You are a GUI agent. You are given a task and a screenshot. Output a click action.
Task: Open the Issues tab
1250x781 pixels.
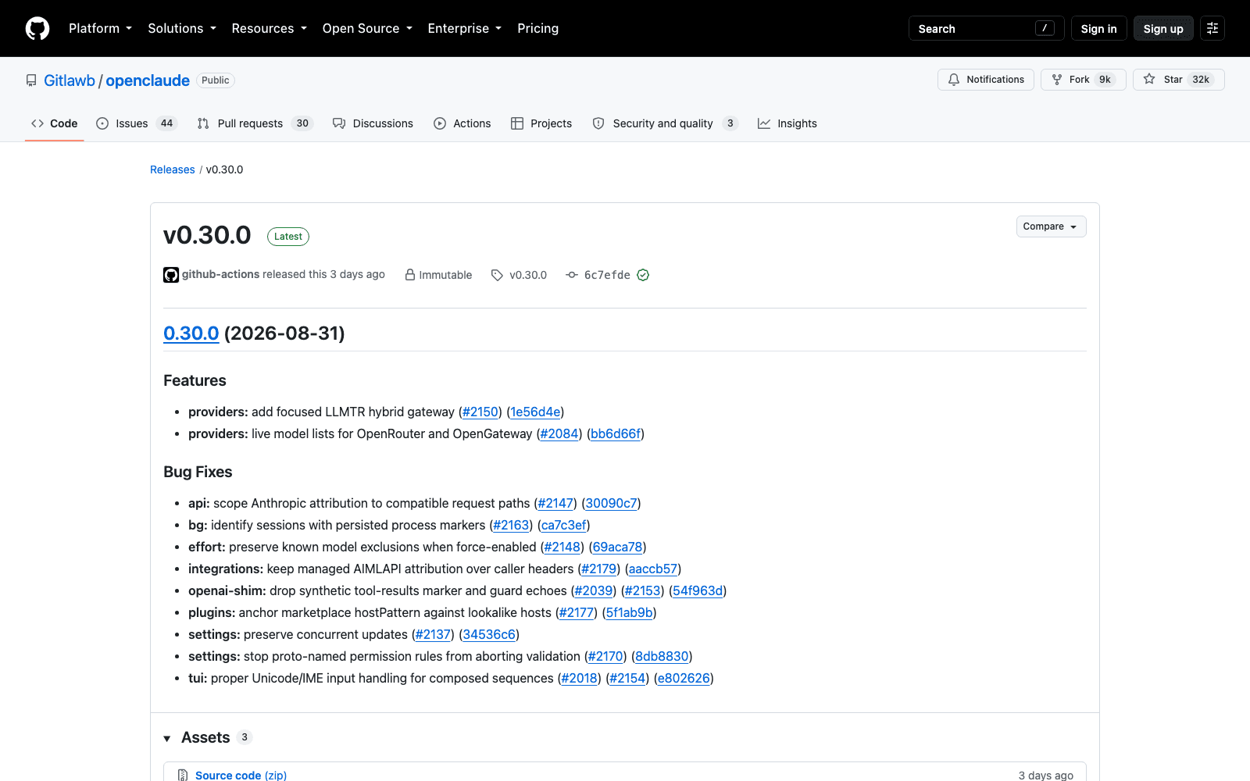[137, 123]
